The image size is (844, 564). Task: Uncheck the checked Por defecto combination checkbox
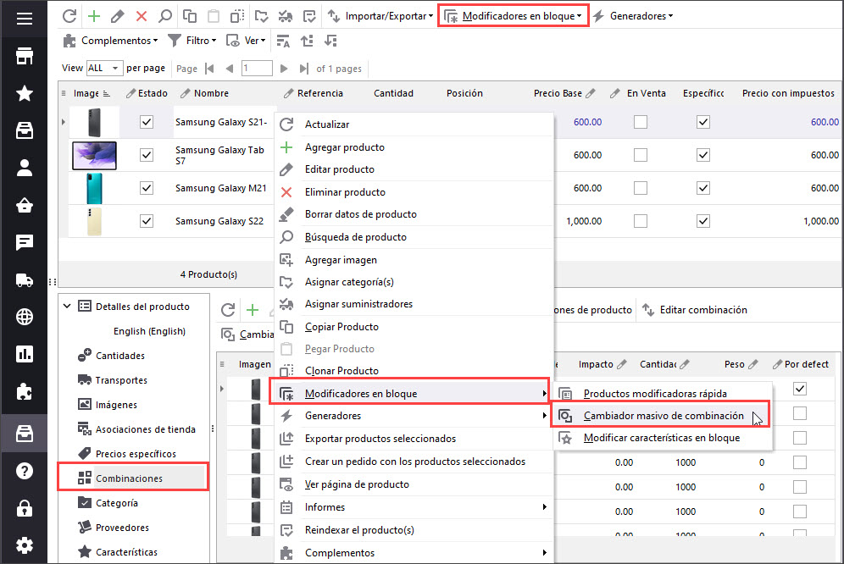(800, 389)
